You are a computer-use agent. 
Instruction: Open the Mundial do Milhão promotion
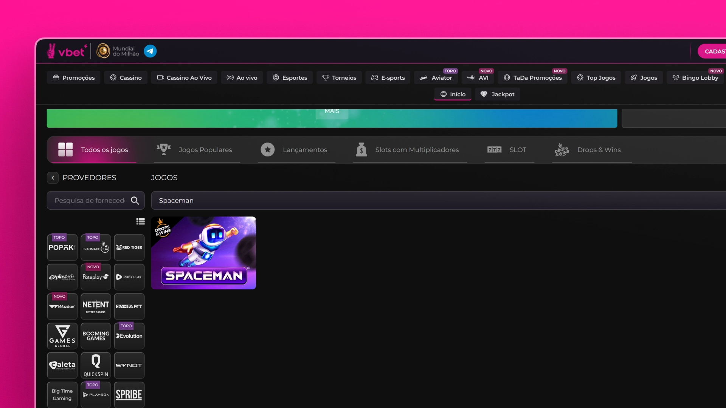click(x=118, y=51)
